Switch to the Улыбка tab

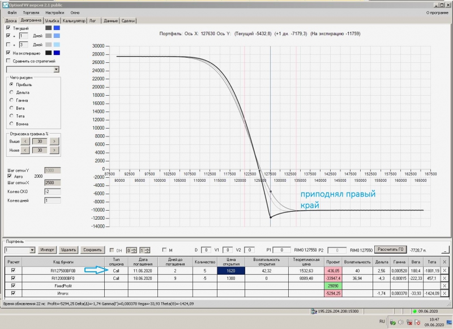pyautogui.click(x=52, y=20)
